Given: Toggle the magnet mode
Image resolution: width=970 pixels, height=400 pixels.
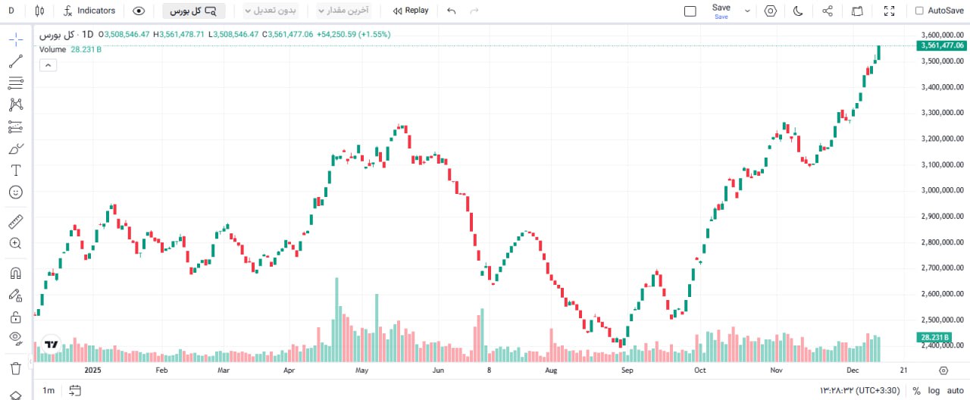Looking at the screenshot, I should (x=15, y=273).
